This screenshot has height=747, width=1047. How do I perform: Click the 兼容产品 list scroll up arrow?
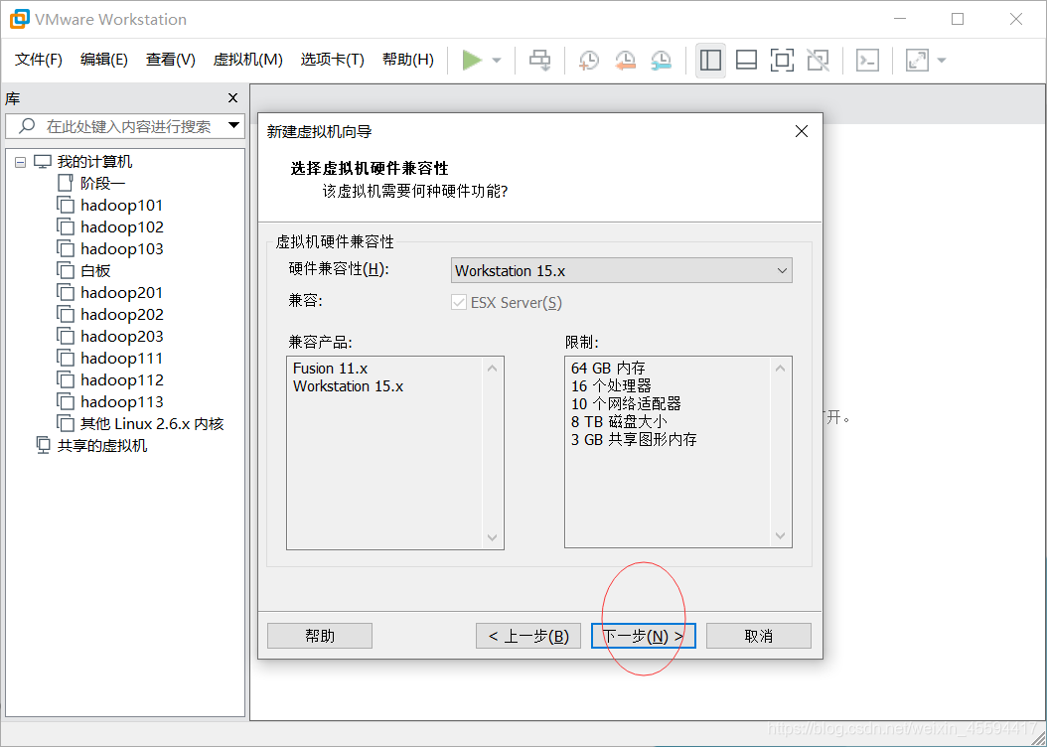pos(492,369)
